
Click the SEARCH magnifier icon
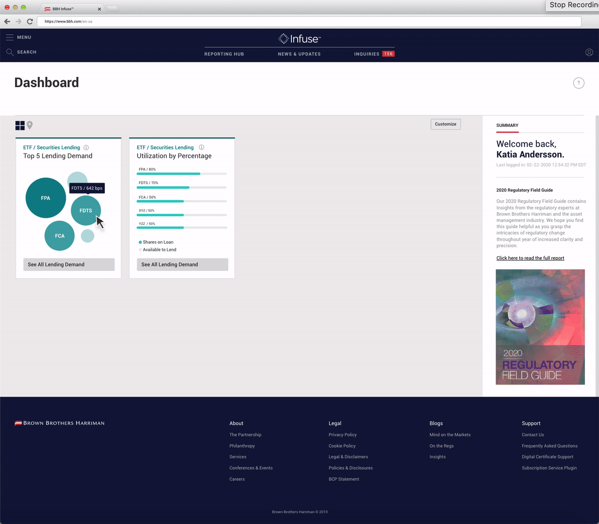pos(10,52)
